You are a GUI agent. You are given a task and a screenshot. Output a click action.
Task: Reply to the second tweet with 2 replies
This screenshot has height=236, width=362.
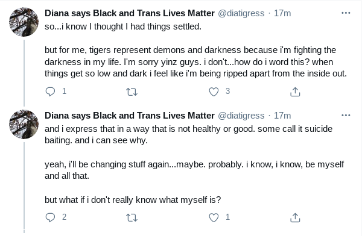50,217
